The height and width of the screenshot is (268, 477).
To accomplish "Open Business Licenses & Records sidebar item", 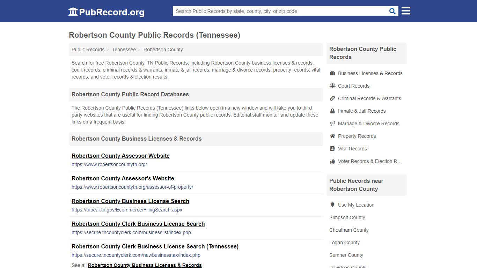I will coord(370,73).
